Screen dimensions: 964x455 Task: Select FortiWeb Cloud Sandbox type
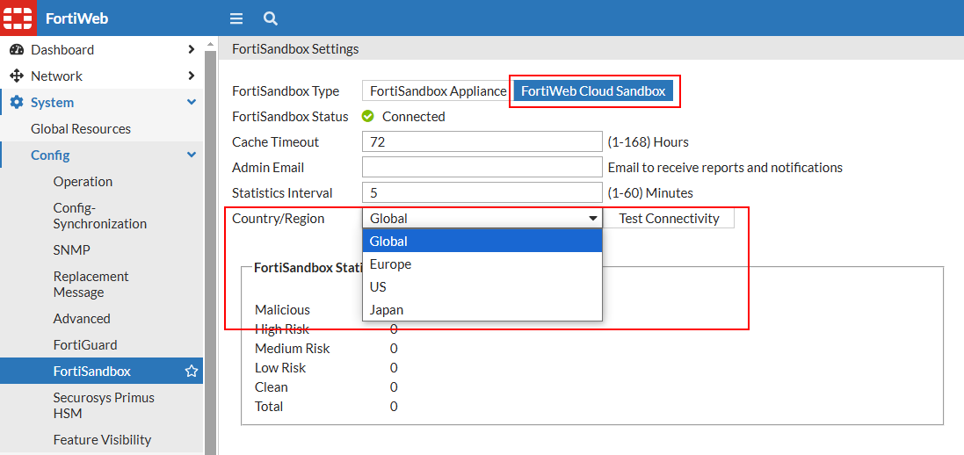click(x=593, y=91)
